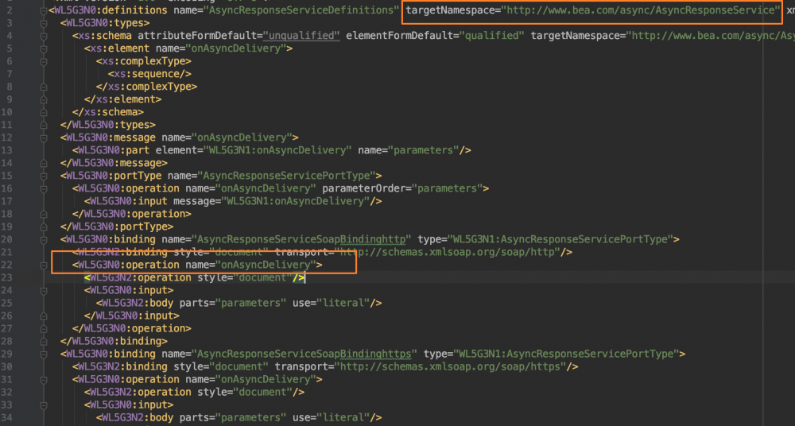Click the closing WL5G3N0:binding tag on line 28
The height and width of the screenshot is (426, 795).
pos(114,341)
